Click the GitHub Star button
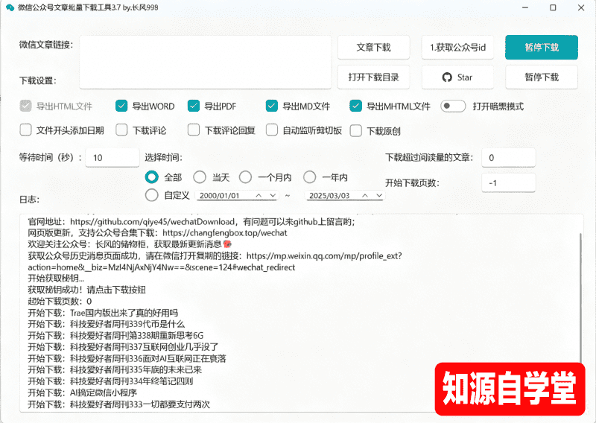The height and width of the screenshot is (423, 596). coord(457,77)
